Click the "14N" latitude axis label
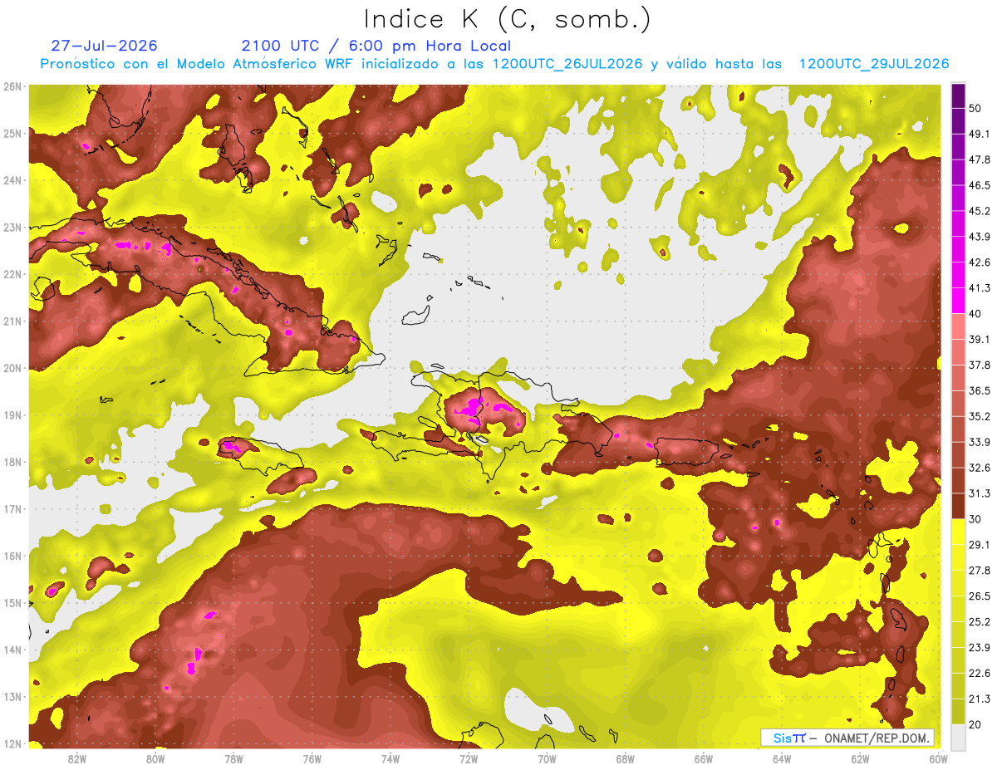997x770 pixels. (x=12, y=650)
